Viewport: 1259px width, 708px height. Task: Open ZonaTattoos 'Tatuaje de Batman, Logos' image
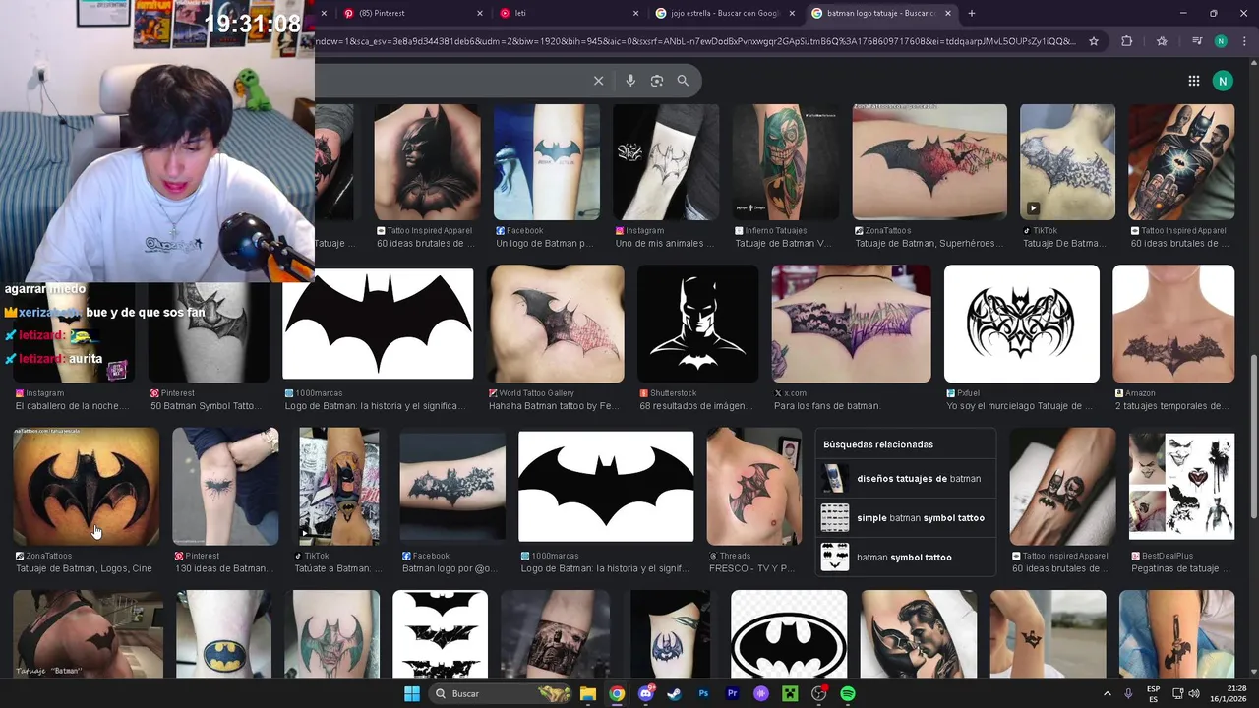click(87, 486)
